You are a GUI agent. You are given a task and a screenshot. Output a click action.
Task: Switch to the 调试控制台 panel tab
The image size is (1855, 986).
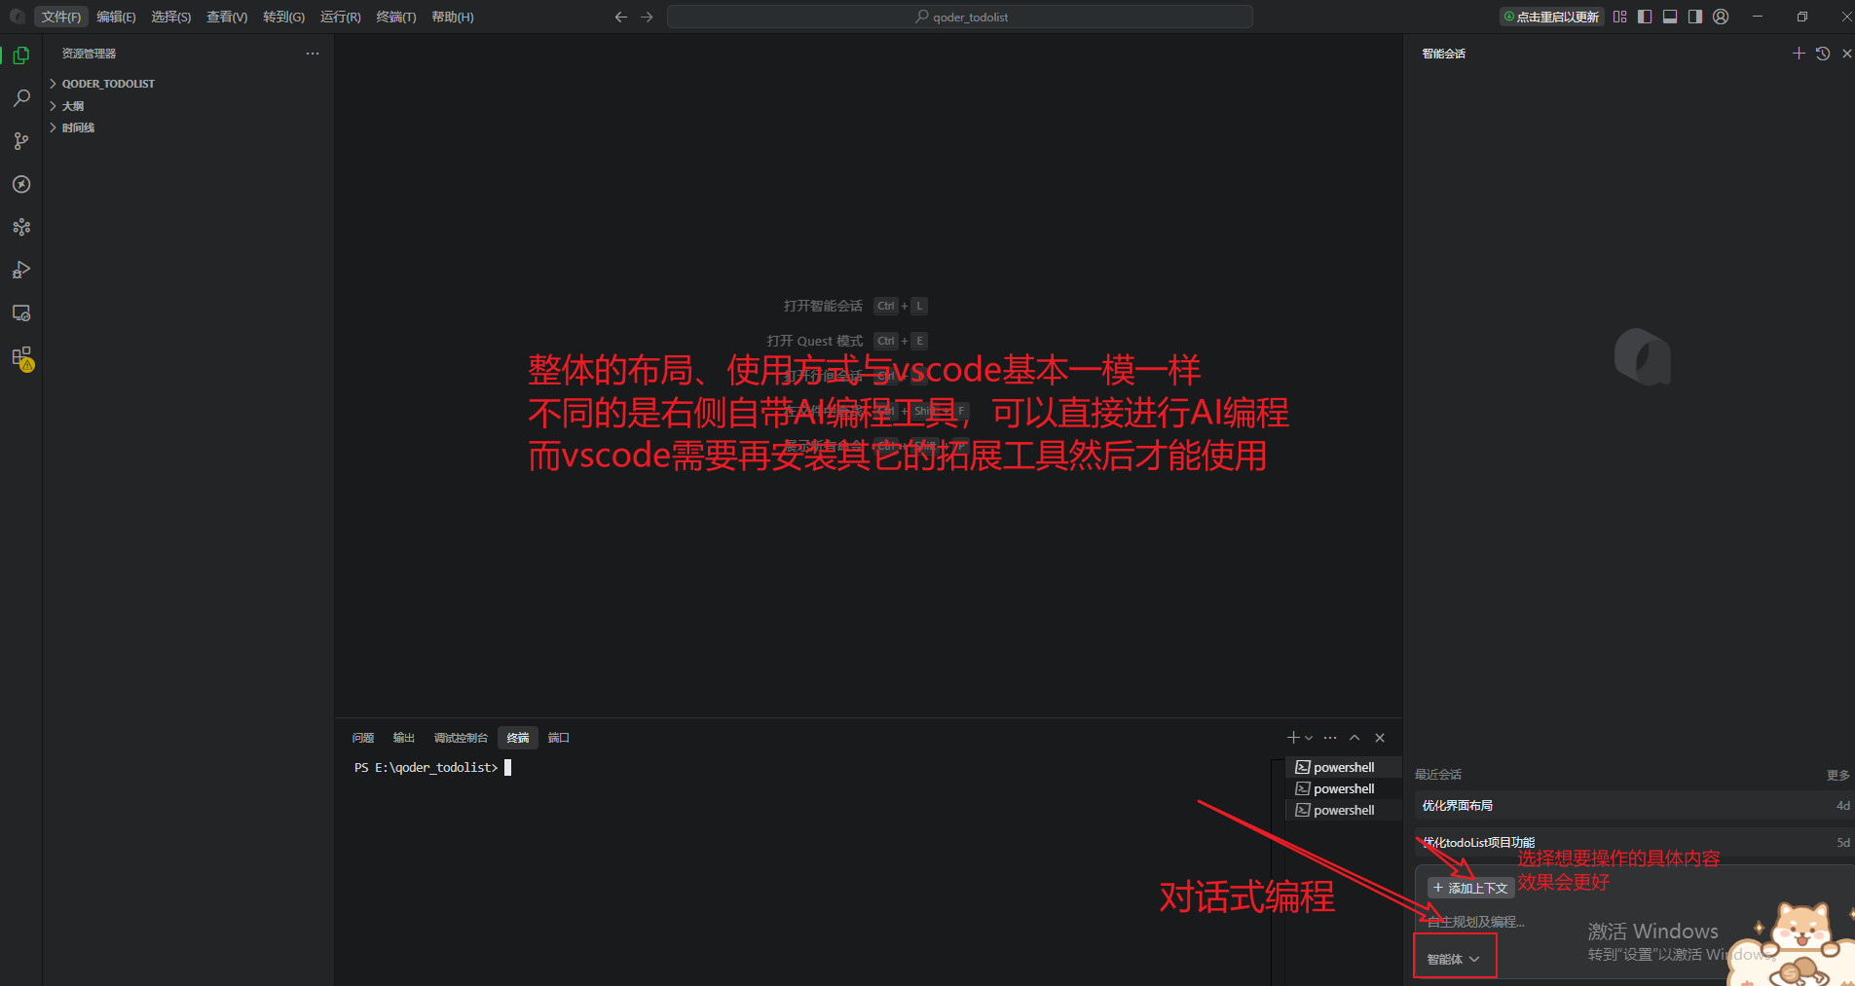[461, 738]
